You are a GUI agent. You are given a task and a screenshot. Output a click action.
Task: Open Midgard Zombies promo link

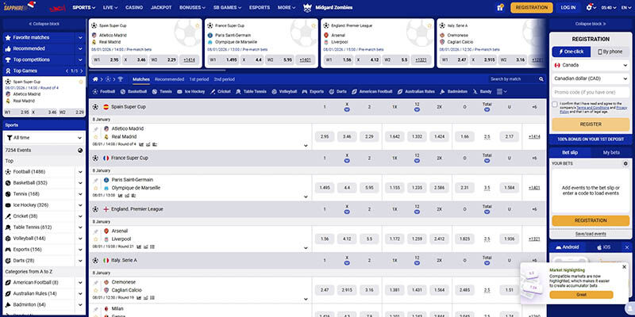328,7
